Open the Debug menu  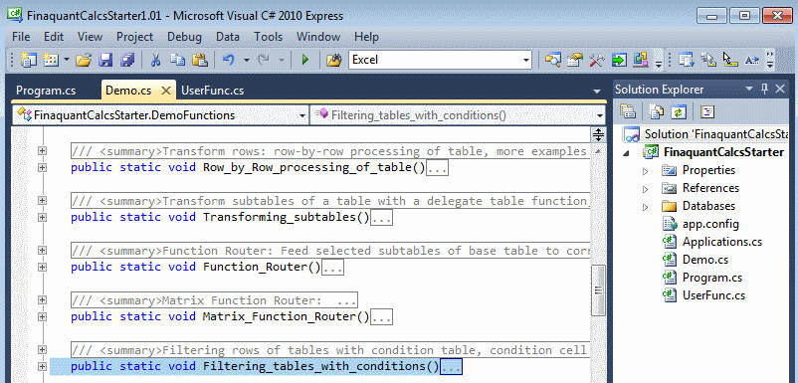(184, 37)
